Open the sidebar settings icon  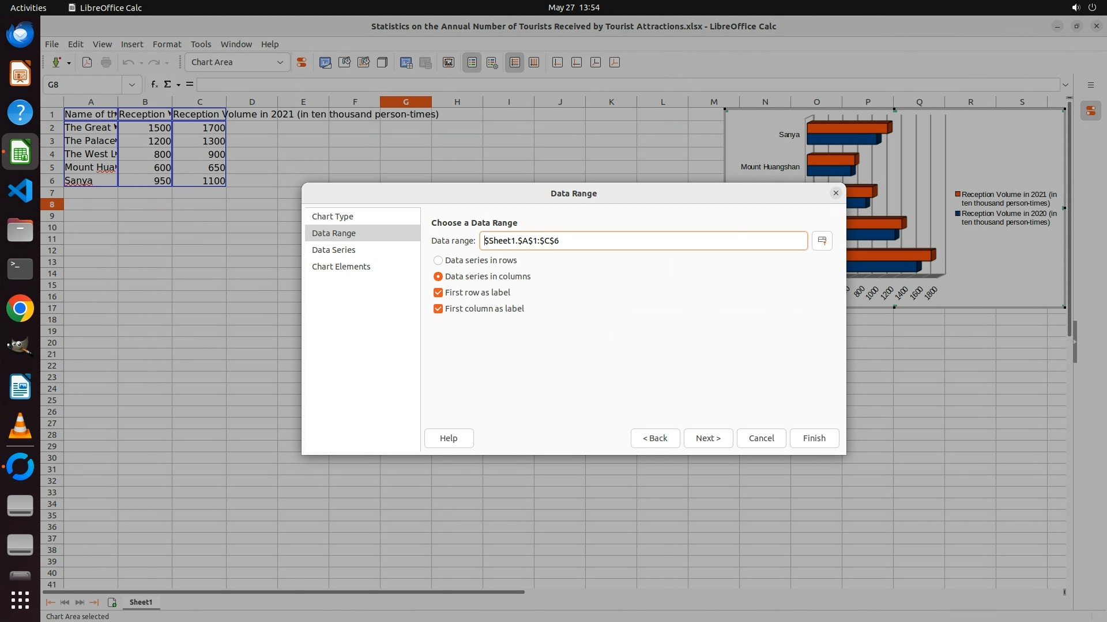pos(1090,85)
